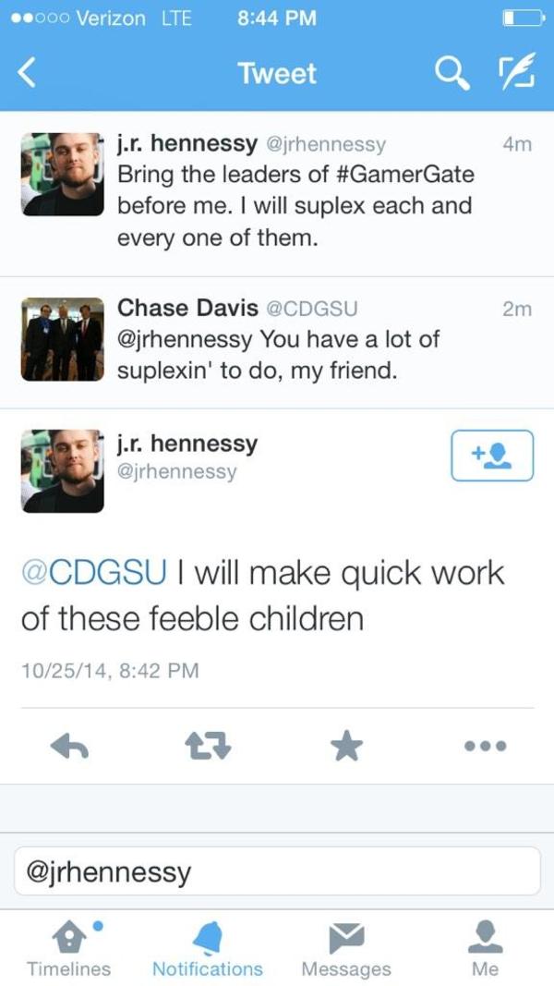Tap the compose new tweet icon

(516, 72)
